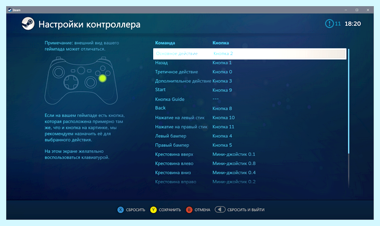Select the Start command row

click(249, 90)
